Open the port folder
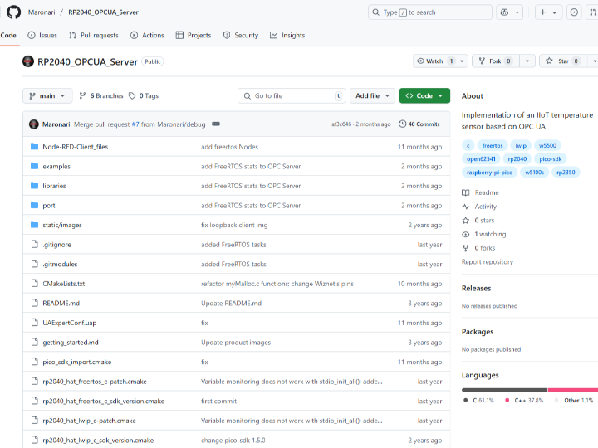The height and width of the screenshot is (448, 598). [x=49, y=206]
